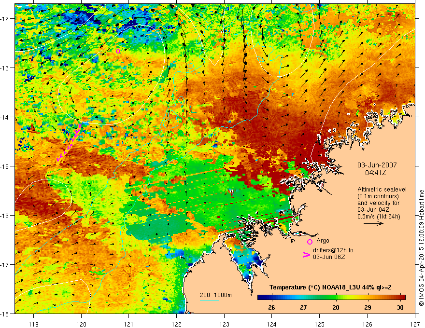The image size is (425, 328).
Task: Click the IMOS copyright timestamp text
Action: click(421, 247)
